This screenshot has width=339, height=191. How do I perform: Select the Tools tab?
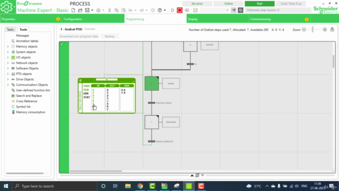pos(23,30)
